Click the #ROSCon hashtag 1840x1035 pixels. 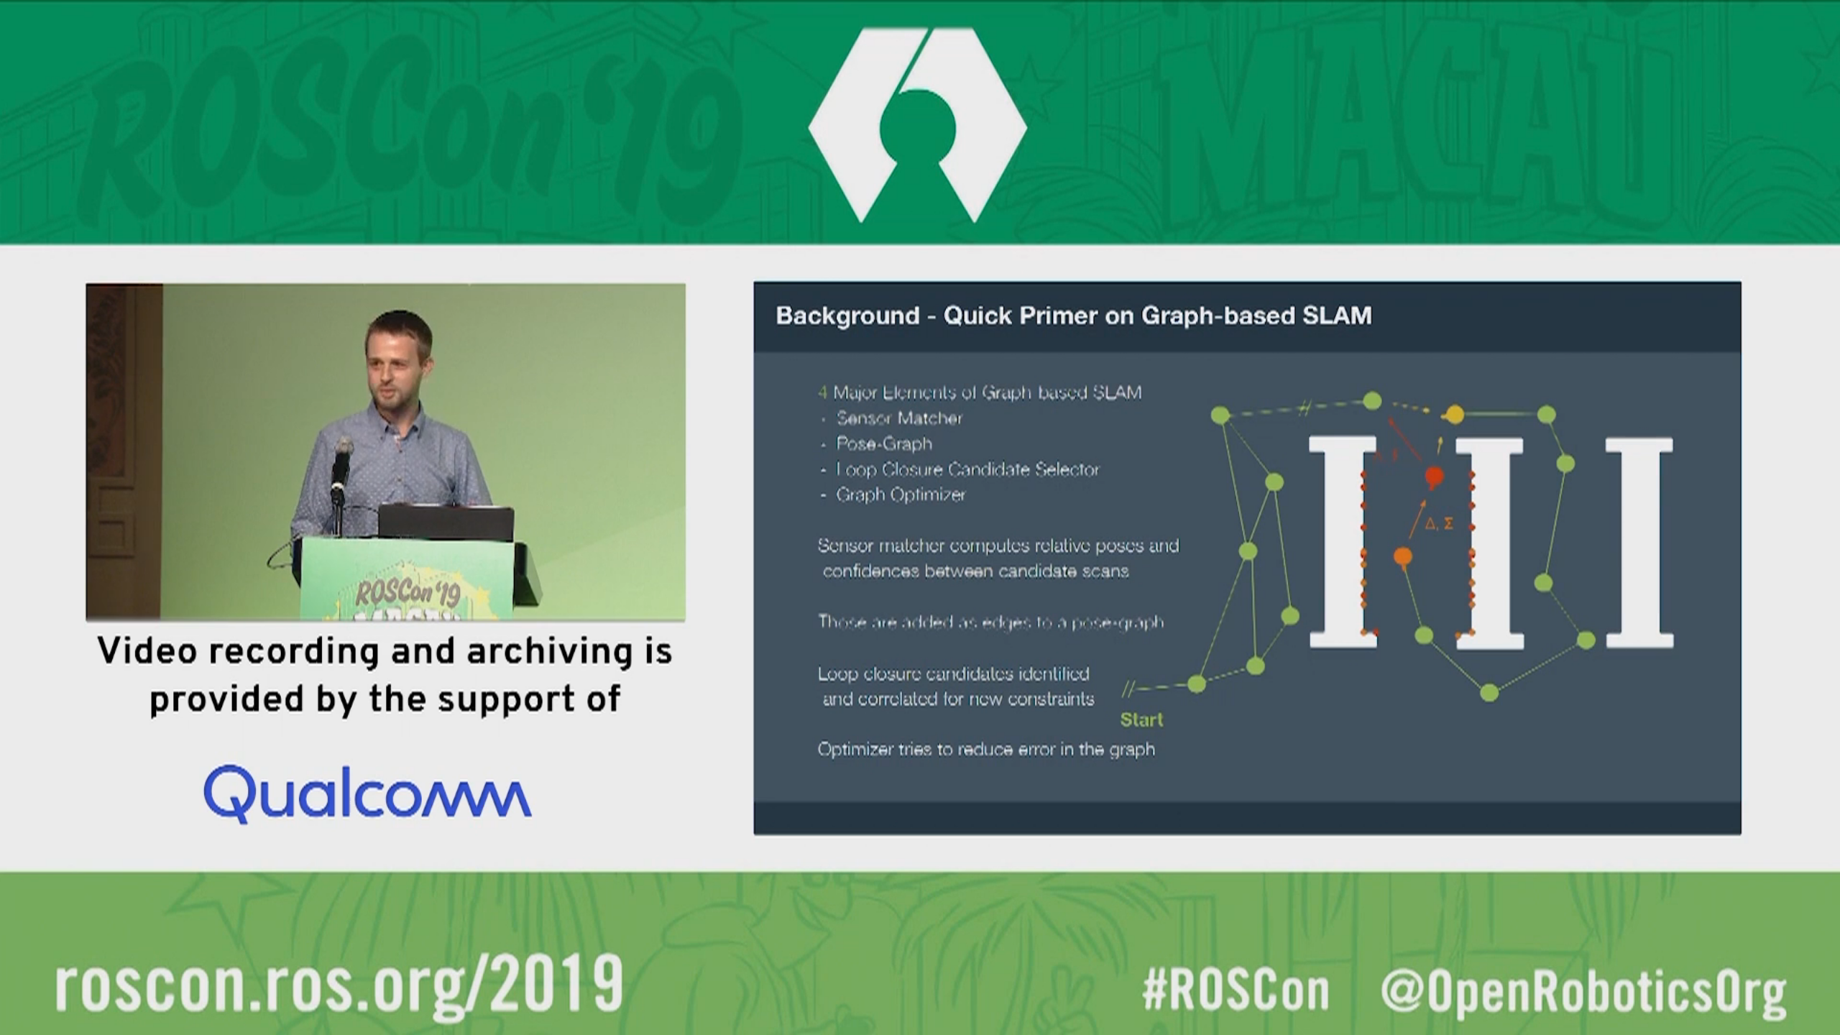point(1236,991)
